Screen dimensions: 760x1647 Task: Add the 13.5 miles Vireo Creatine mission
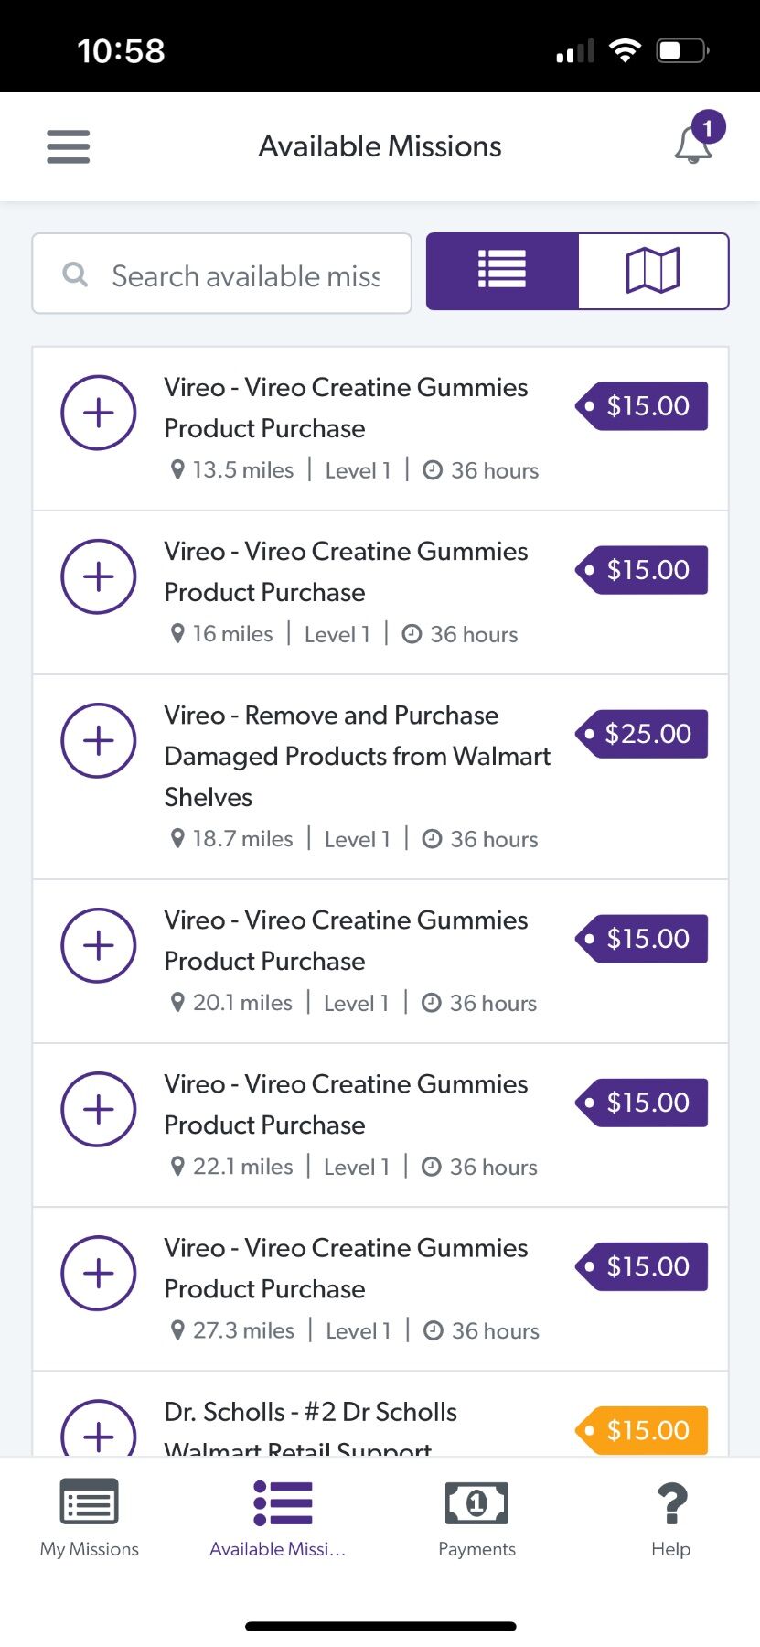pyautogui.click(x=99, y=413)
